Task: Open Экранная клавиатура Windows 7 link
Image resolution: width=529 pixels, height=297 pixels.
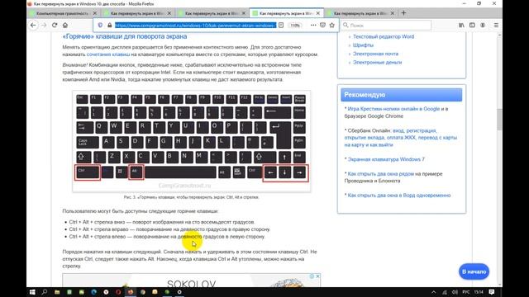Action: pos(386,159)
